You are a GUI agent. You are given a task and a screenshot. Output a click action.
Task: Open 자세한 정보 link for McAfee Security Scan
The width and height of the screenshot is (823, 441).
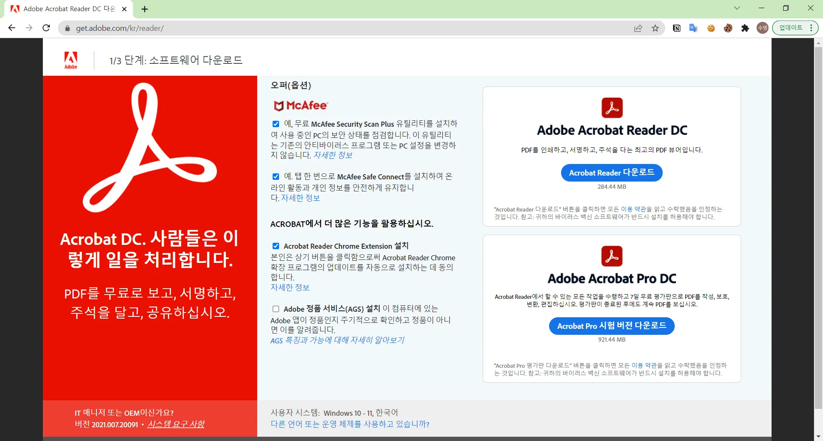[333, 155]
